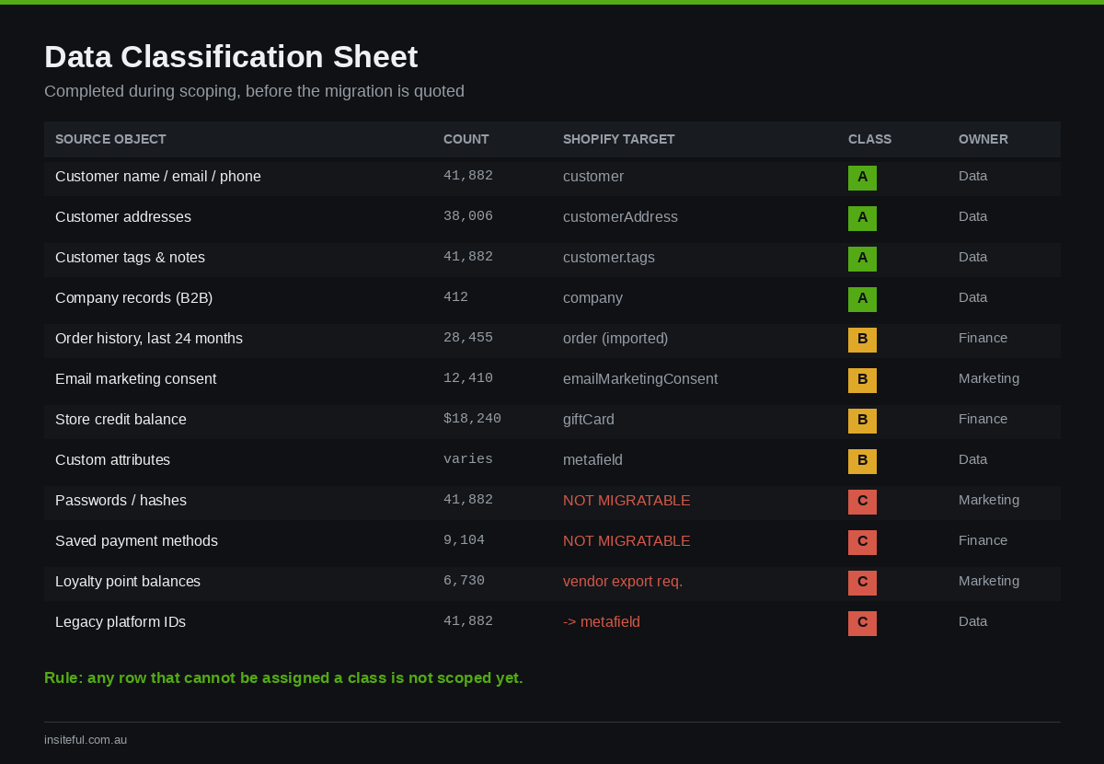Click Data owner for Legacy platform IDs
The height and width of the screenshot is (764, 1104).
click(972, 621)
